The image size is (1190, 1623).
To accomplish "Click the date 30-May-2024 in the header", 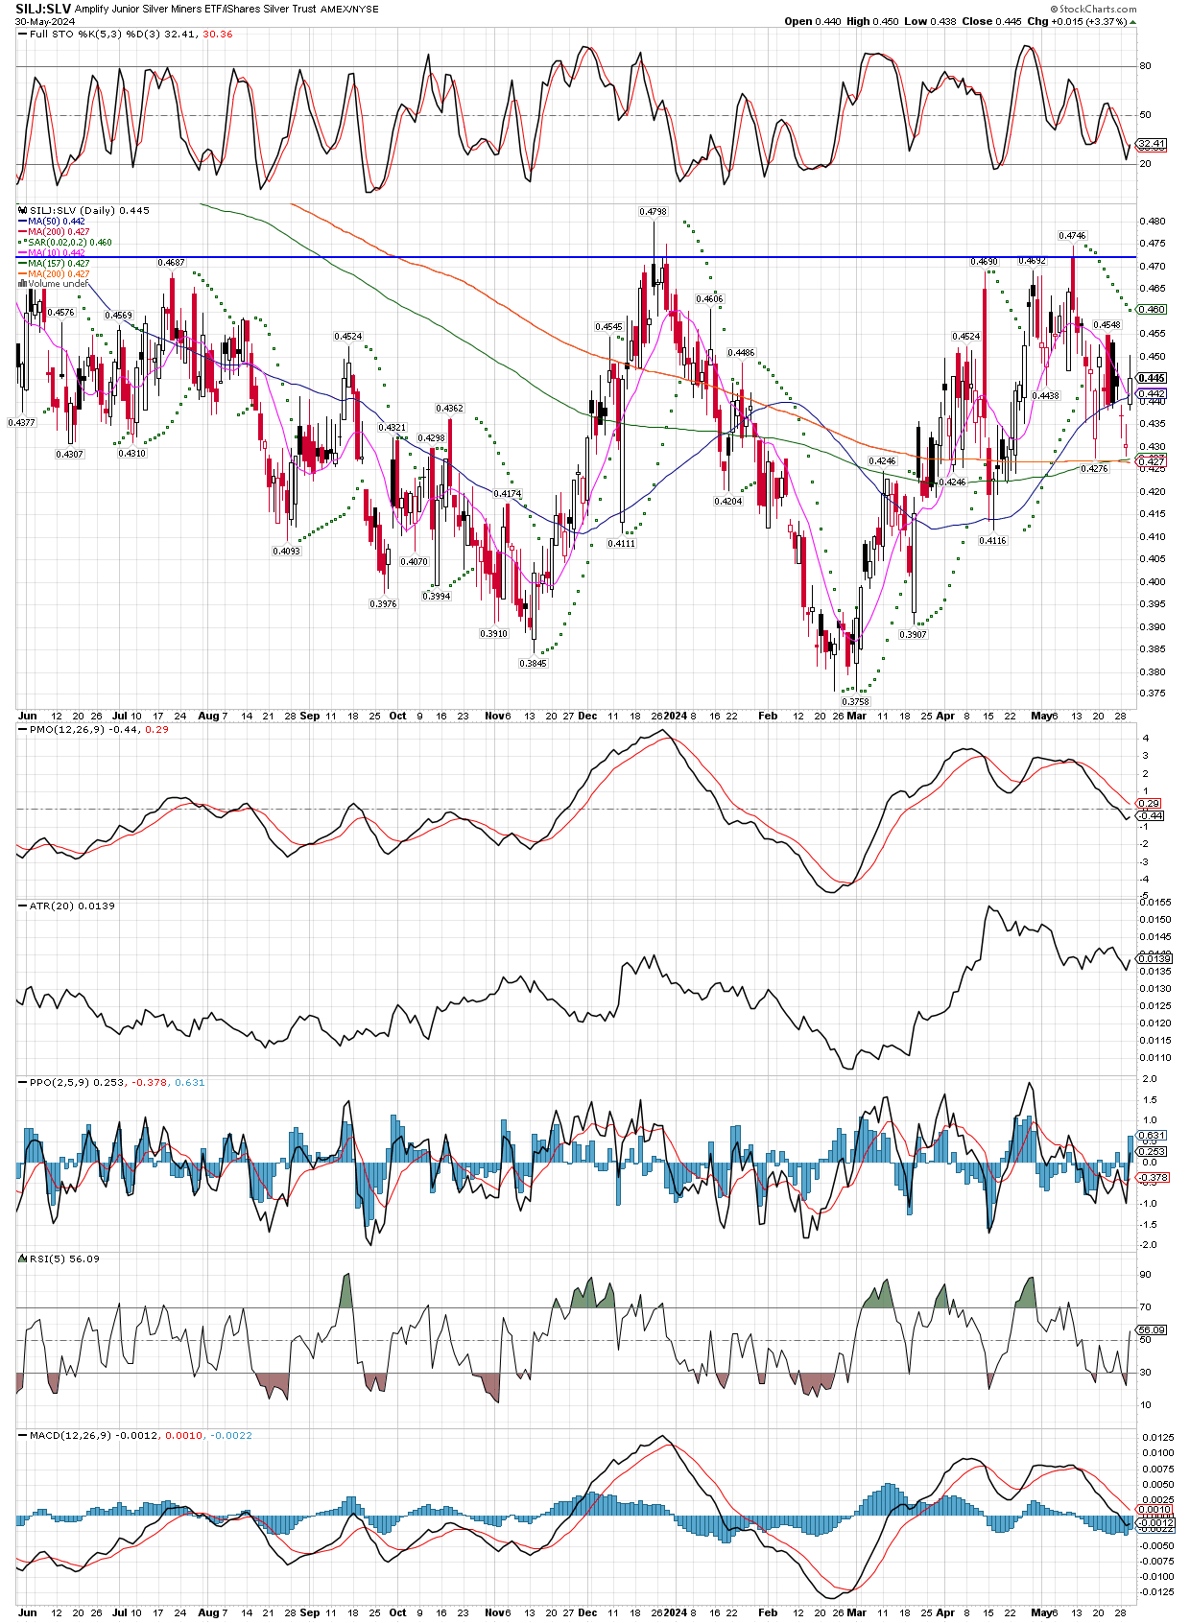I will click(44, 21).
